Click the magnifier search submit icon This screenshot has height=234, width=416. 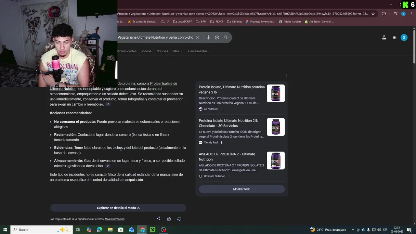click(x=226, y=37)
